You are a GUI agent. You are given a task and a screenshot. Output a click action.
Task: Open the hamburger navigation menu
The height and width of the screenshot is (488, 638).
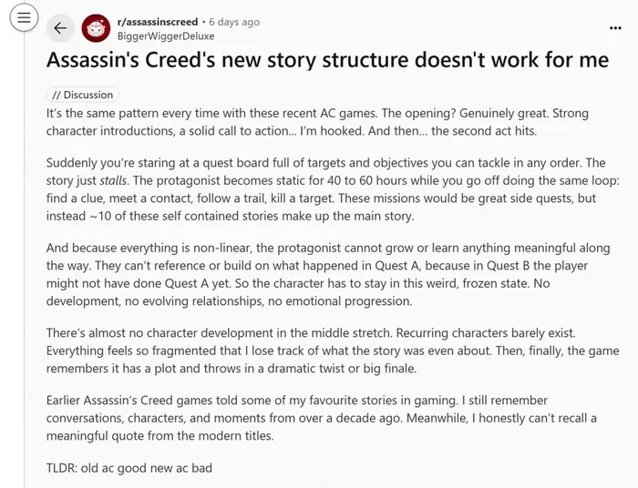(24, 17)
